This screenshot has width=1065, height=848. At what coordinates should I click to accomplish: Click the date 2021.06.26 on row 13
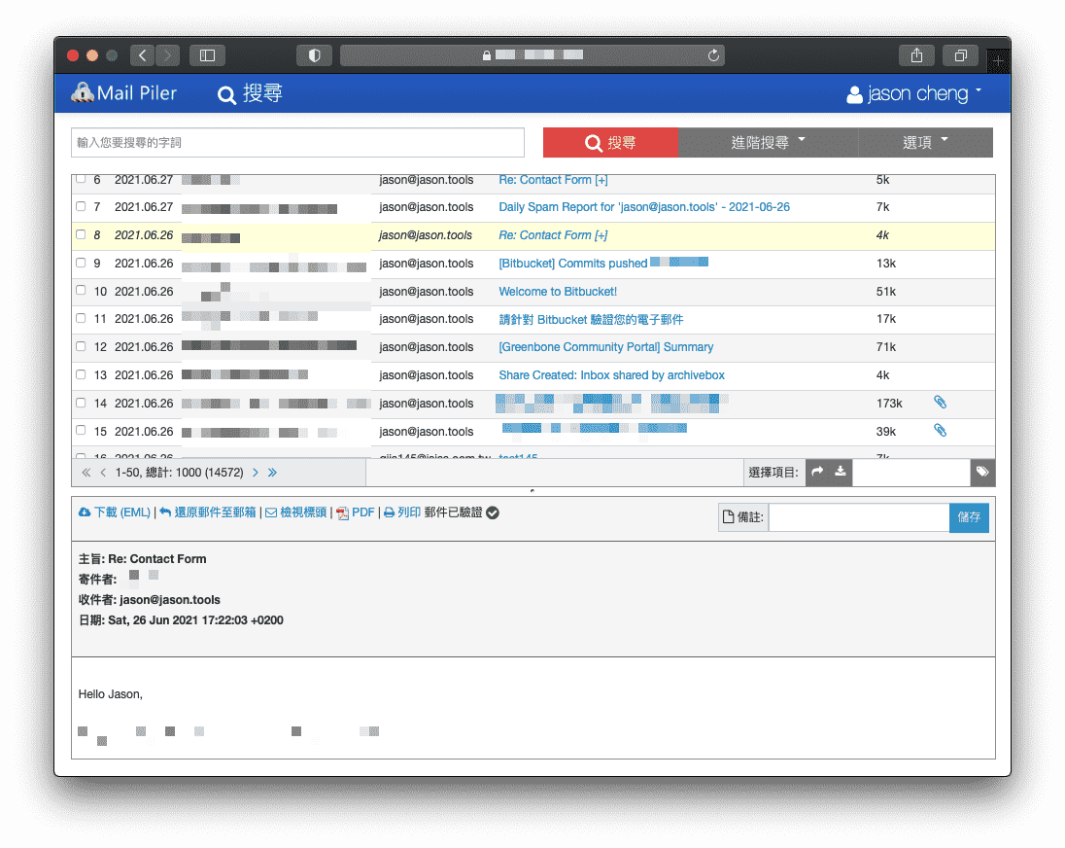[x=144, y=375]
